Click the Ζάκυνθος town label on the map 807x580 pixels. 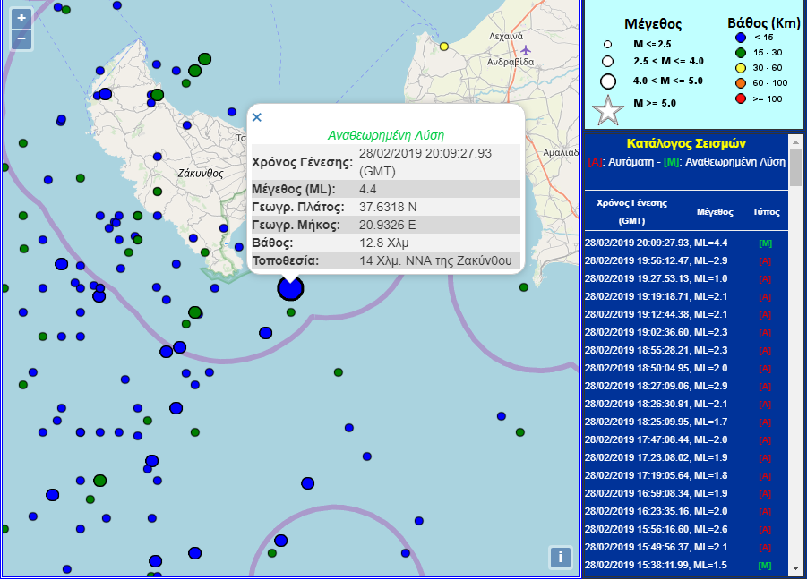[x=201, y=174]
